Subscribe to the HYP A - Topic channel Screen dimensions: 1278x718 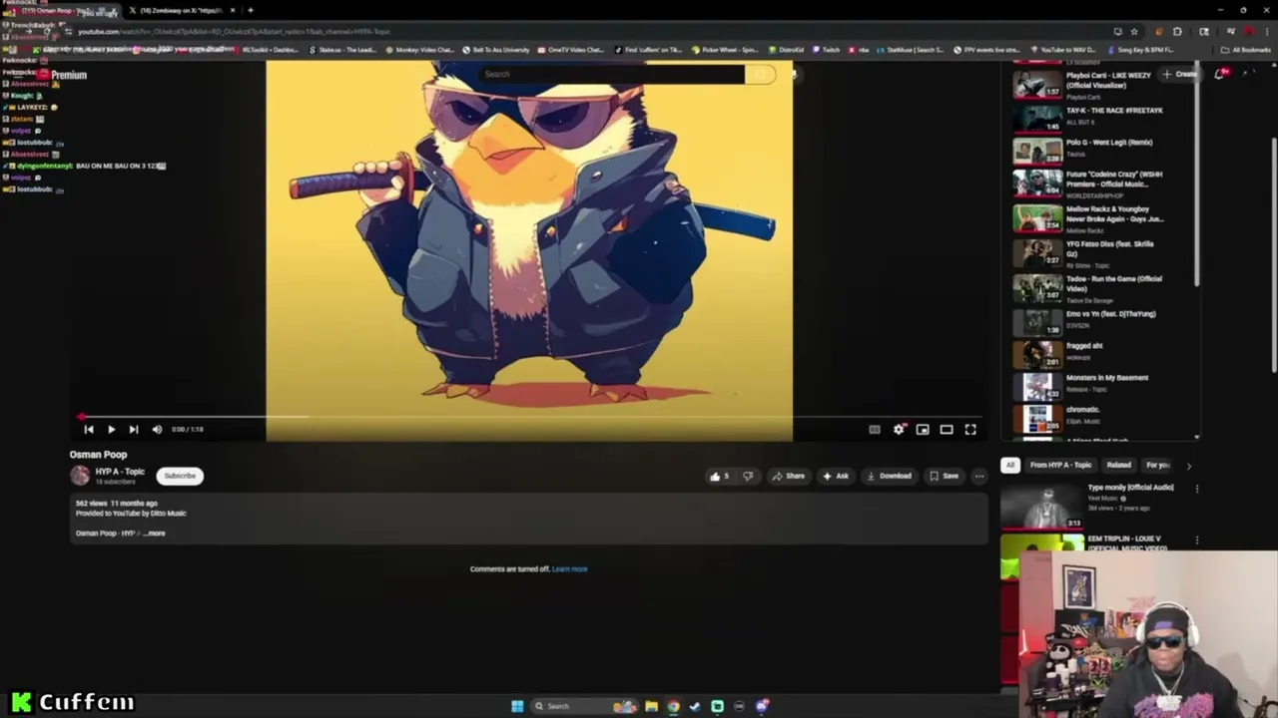(x=180, y=476)
